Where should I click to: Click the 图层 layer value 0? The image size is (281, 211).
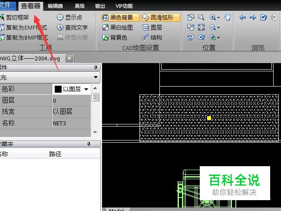[71, 100]
